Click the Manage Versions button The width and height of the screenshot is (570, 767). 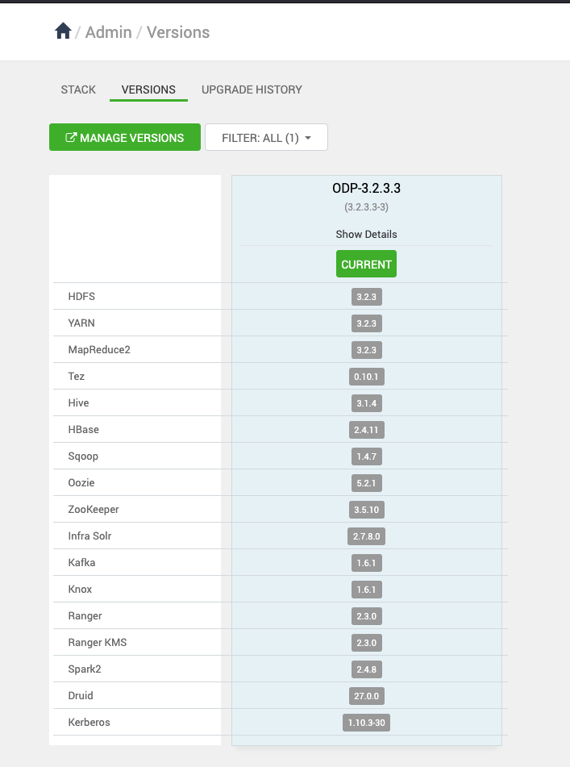pos(124,137)
